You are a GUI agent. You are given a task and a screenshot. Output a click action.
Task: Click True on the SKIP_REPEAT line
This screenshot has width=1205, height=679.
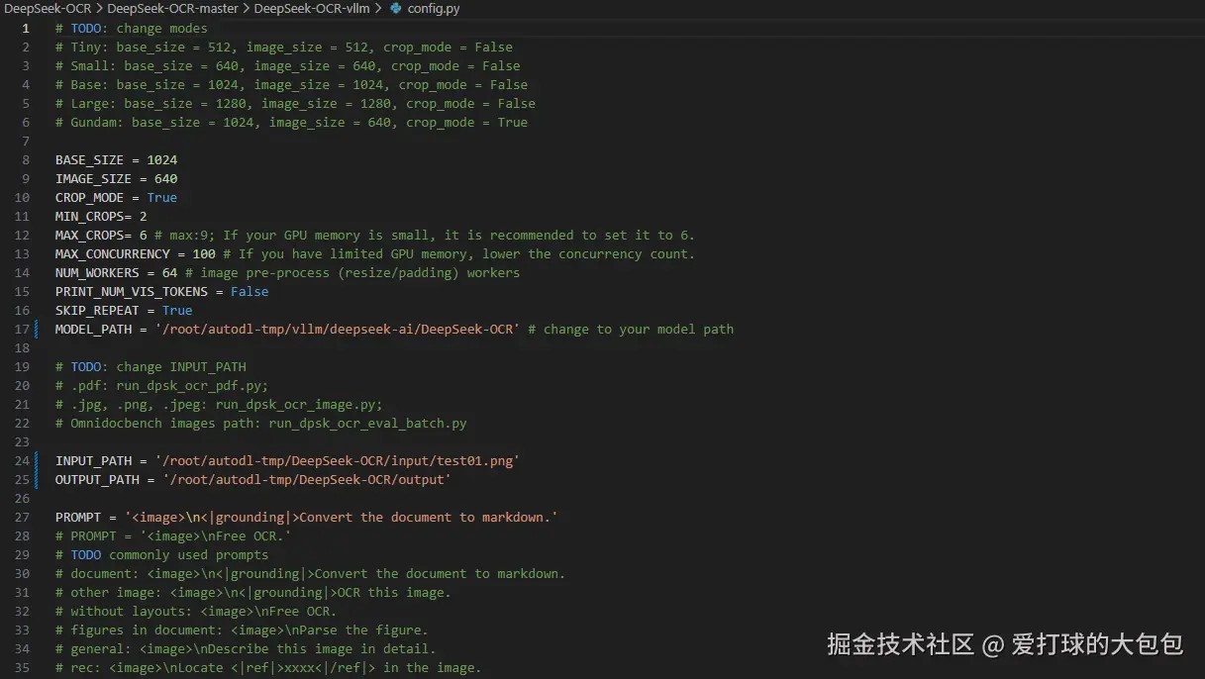tap(177, 311)
